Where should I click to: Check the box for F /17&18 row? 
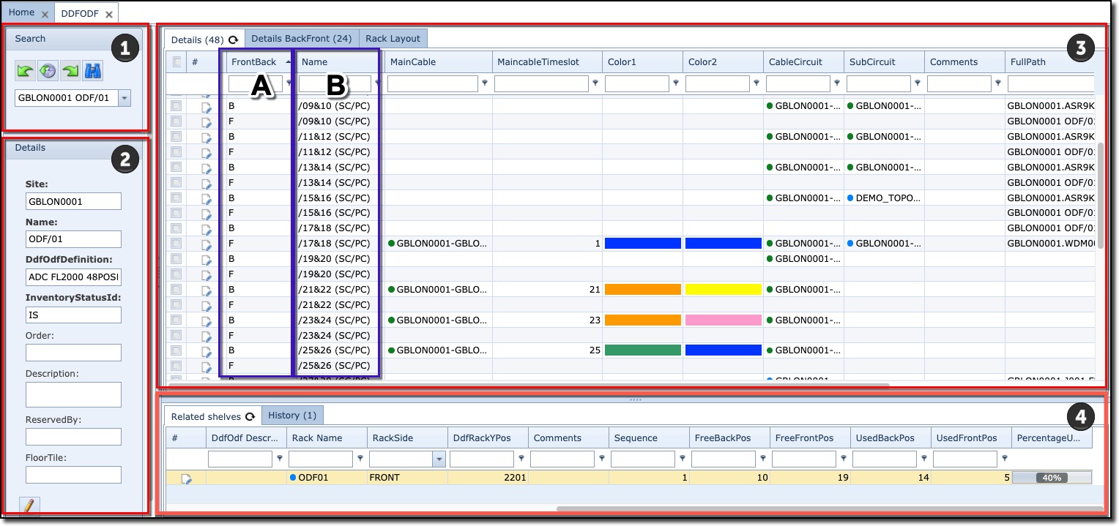[176, 244]
